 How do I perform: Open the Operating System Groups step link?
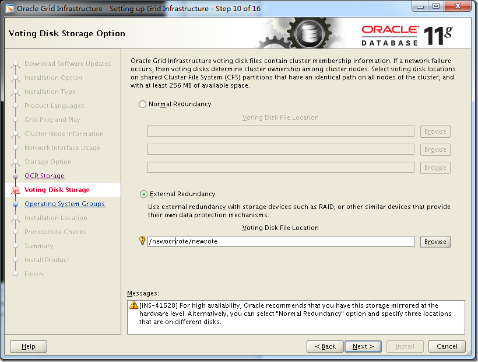pos(65,204)
